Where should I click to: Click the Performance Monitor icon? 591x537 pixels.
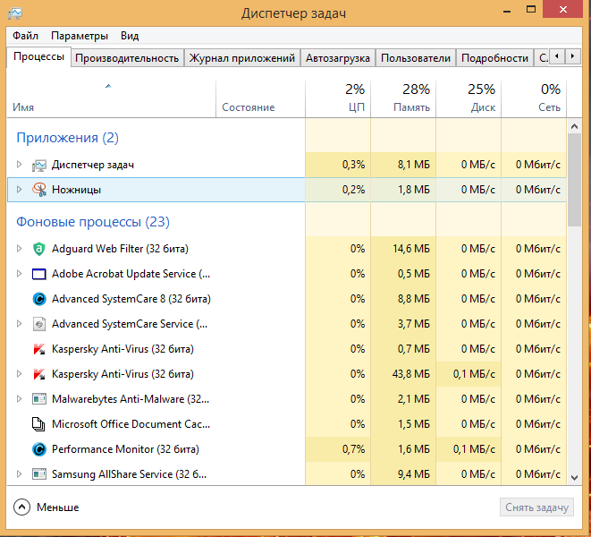[x=39, y=449]
